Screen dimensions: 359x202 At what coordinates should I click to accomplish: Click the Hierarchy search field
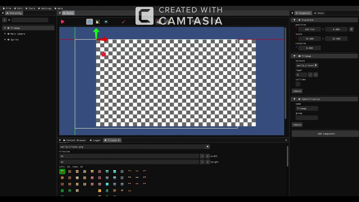pyautogui.click(x=30, y=20)
